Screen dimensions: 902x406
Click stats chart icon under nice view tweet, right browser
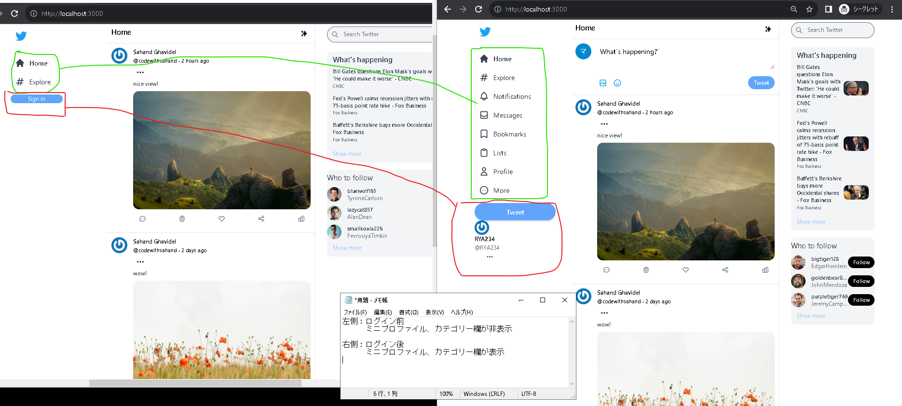pos(765,270)
